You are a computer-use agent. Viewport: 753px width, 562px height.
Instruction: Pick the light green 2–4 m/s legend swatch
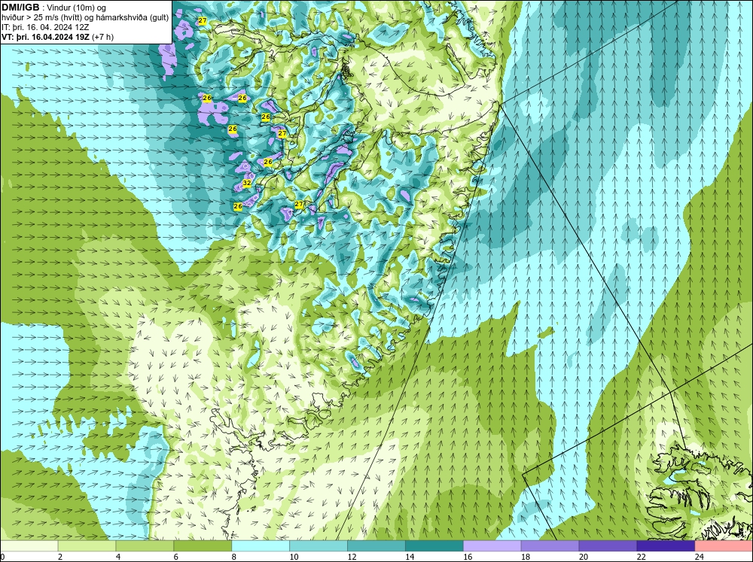click(87, 545)
